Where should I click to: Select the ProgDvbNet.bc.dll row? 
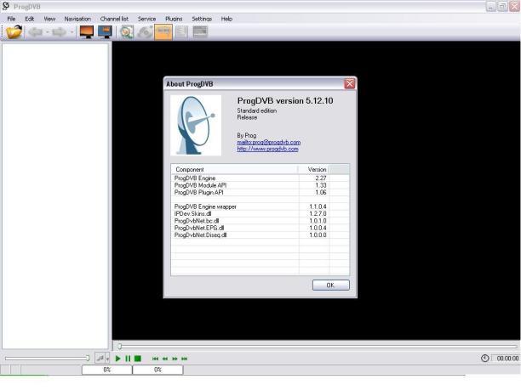[260, 221]
